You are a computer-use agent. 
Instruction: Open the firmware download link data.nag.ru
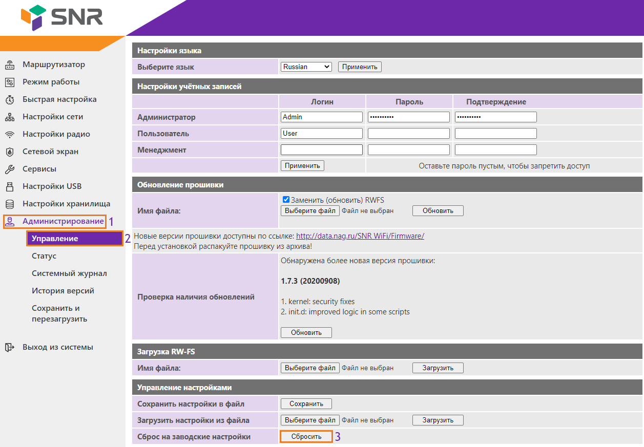[360, 236]
